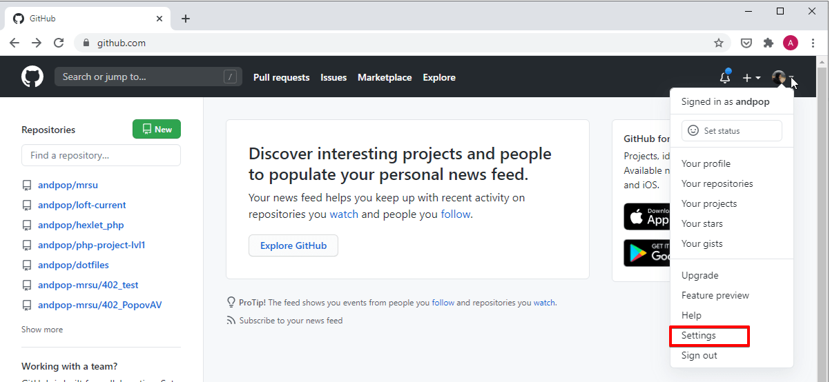Image resolution: width=830 pixels, height=382 pixels.
Task: Open the andpop/loft-current repository link
Action: [x=82, y=205]
